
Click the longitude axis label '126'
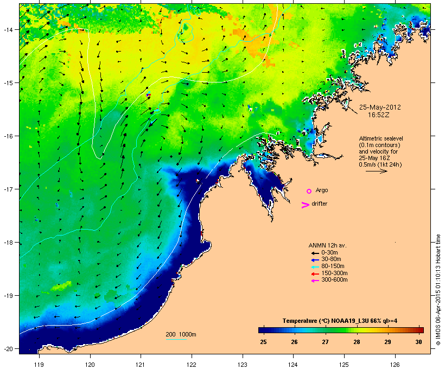tap(395, 365)
